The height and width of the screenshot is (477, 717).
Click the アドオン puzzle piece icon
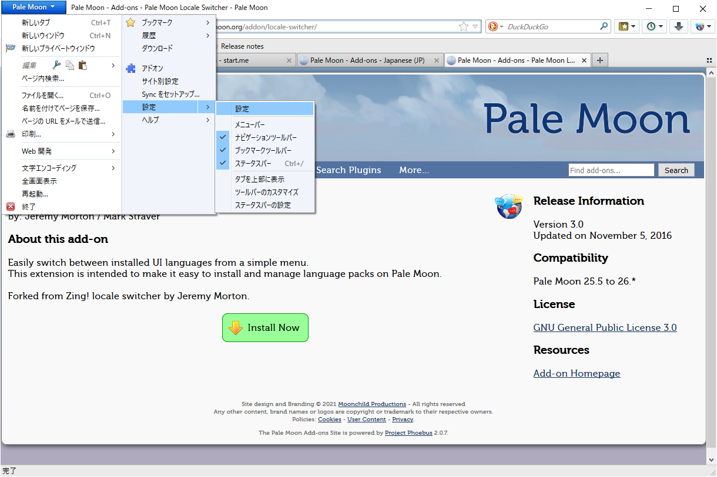click(x=130, y=69)
